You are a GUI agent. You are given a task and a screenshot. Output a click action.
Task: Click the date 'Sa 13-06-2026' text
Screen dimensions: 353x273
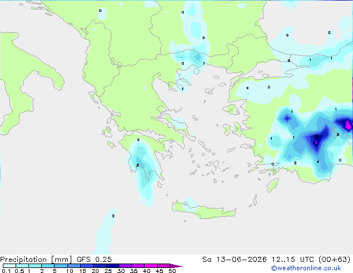tap(234, 260)
